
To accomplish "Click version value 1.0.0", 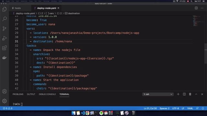I will point(52,37).
